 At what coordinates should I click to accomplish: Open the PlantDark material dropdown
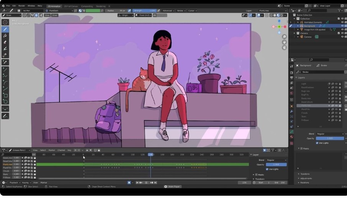[59, 11]
